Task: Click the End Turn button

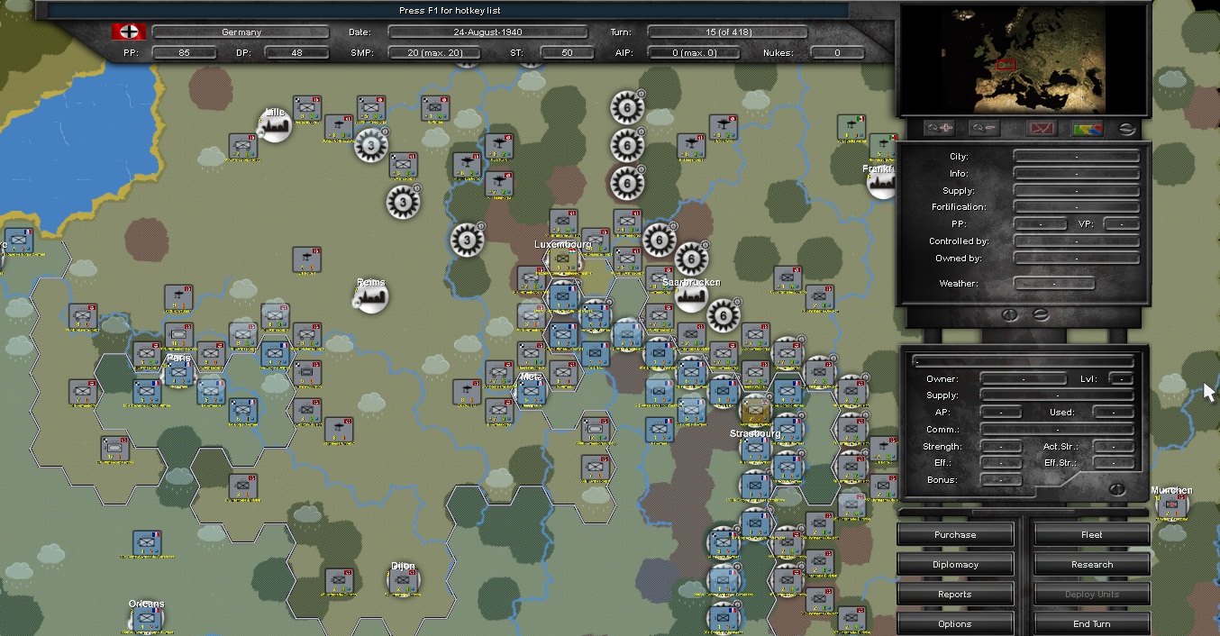Action: [1091, 624]
